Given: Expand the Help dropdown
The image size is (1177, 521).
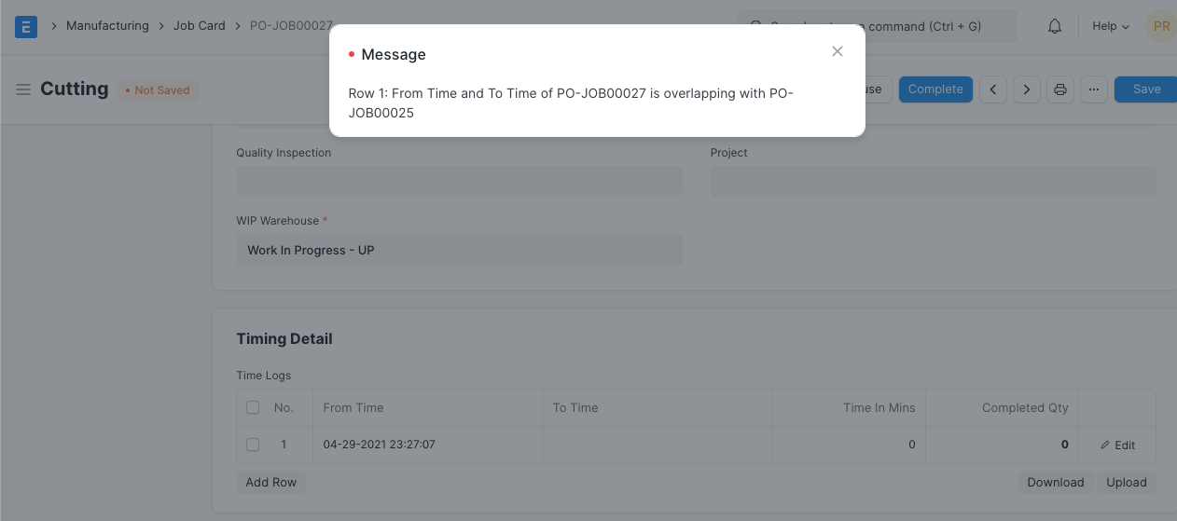Looking at the screenshot, I should click(x=1110, y=26).
